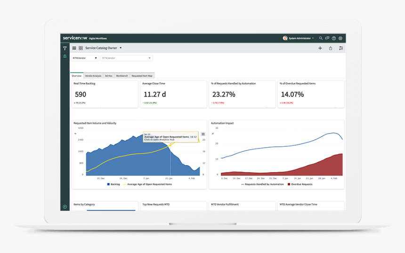This screenshot has height=253, width=405.
Task: Open the first RITM.Vendor filter dropdown
Action: (x=85, y=58)
